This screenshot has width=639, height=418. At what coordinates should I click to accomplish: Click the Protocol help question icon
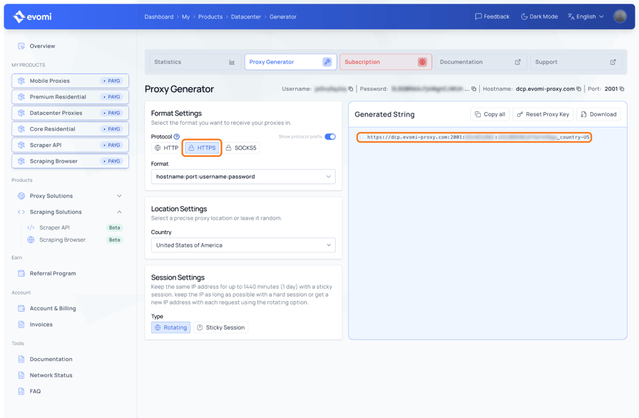[176, 137]
